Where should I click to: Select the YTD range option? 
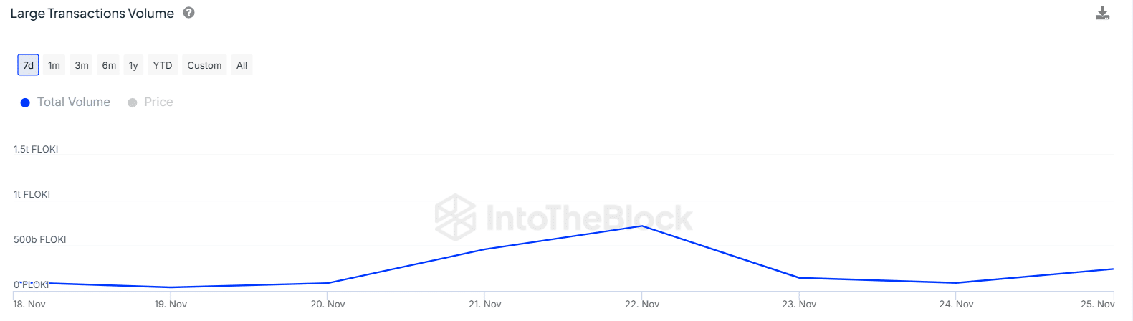[163, 65]
